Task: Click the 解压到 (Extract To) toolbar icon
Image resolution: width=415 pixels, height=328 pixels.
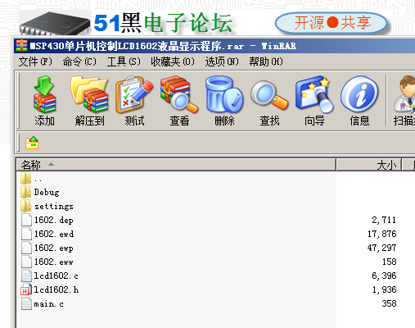Action: (x=89, y=94)
